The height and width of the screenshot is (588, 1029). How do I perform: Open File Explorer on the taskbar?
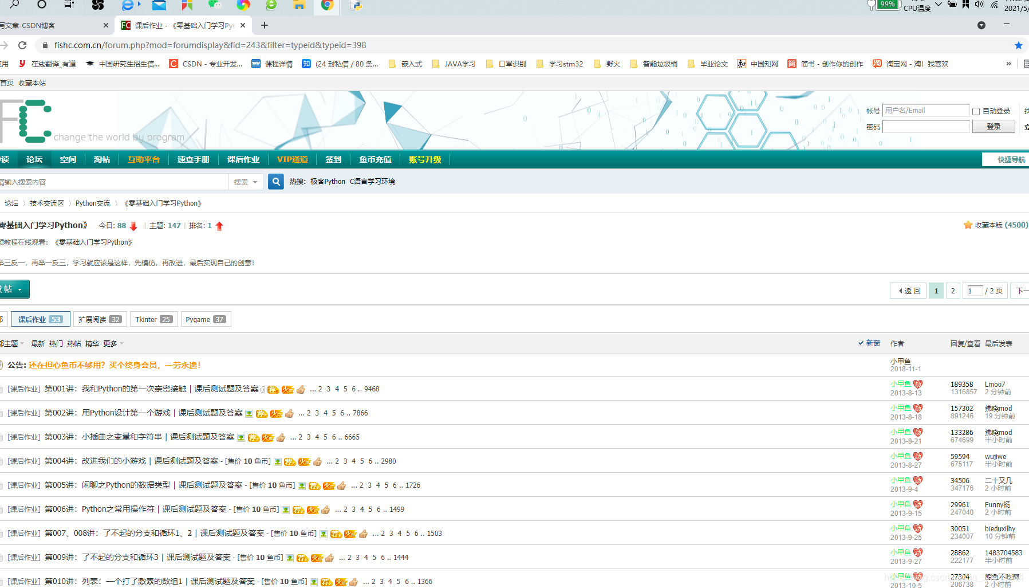298,5
